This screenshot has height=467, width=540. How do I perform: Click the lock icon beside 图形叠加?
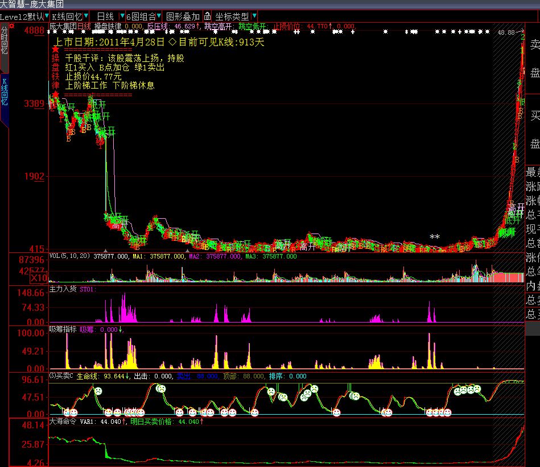207,16
